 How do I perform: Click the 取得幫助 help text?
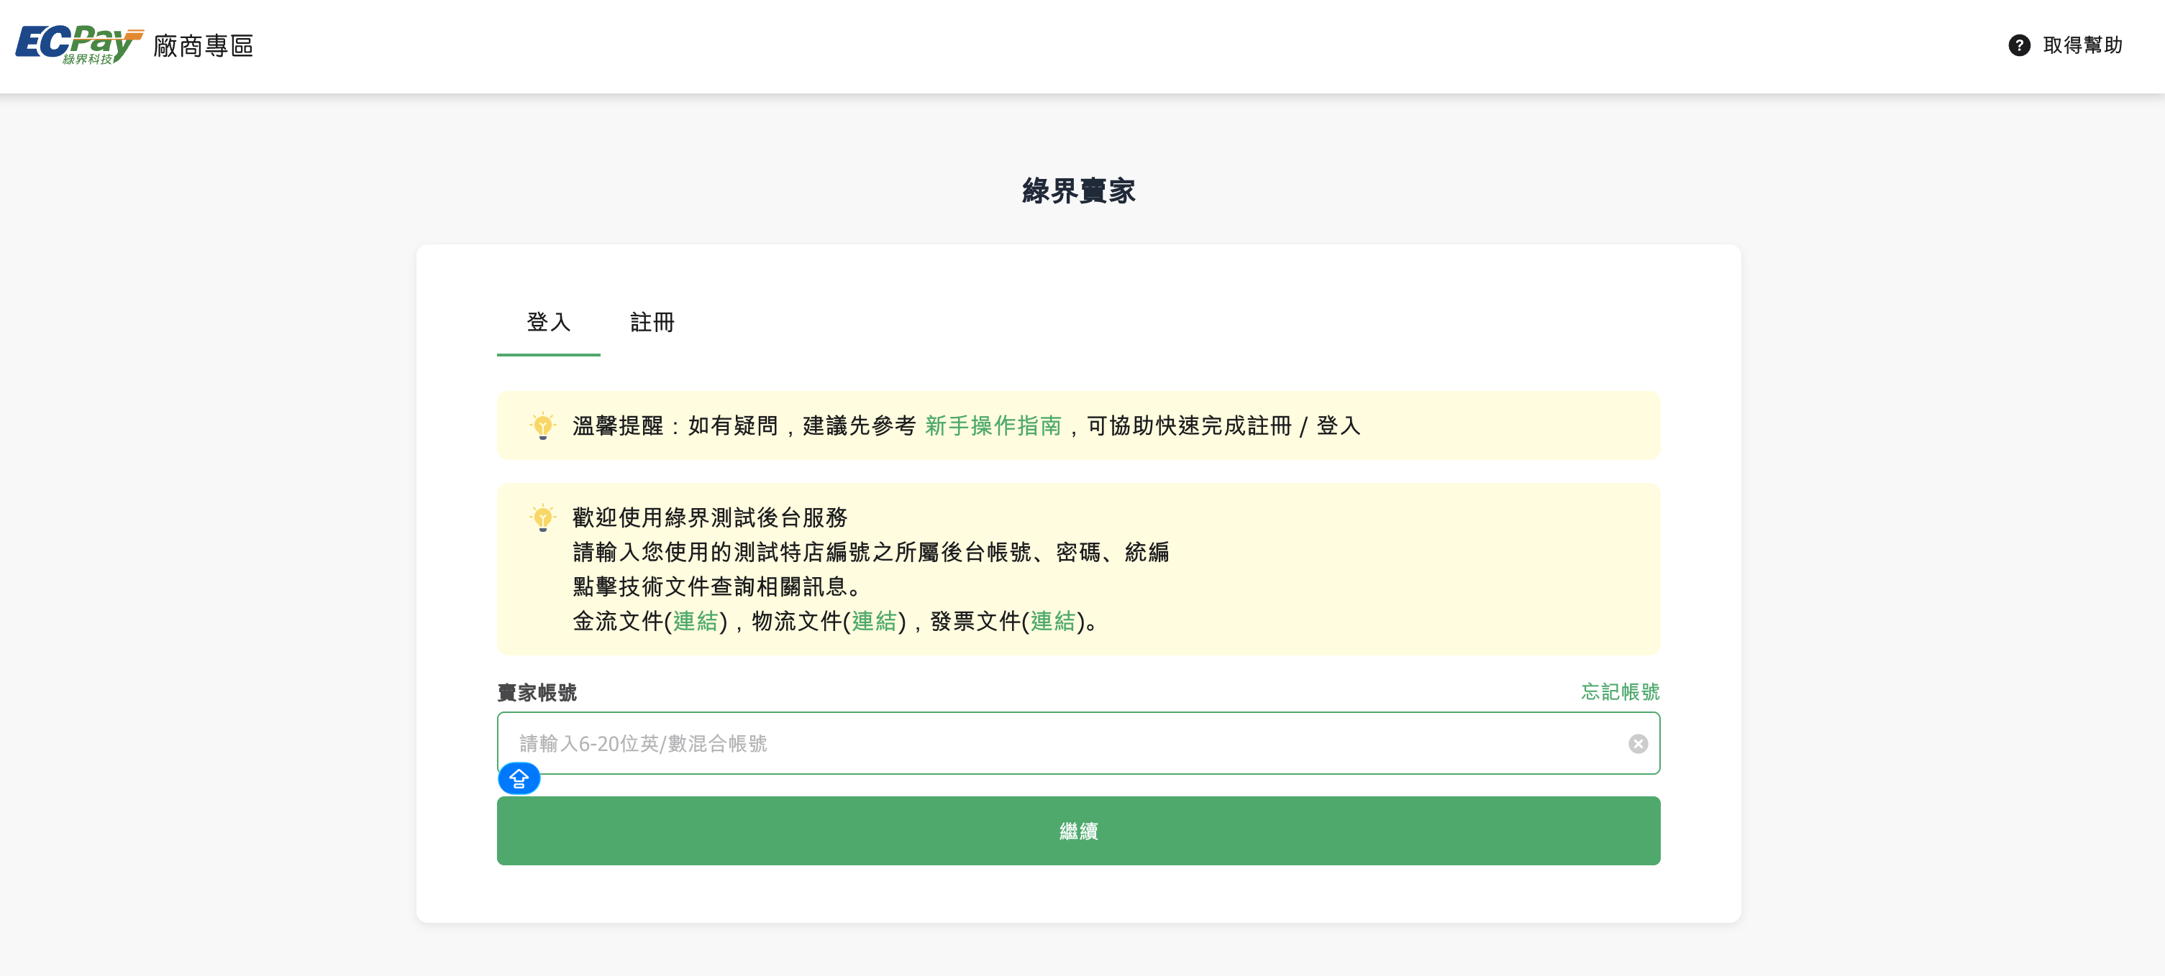pyautogui.click(x=2082, y=45)
